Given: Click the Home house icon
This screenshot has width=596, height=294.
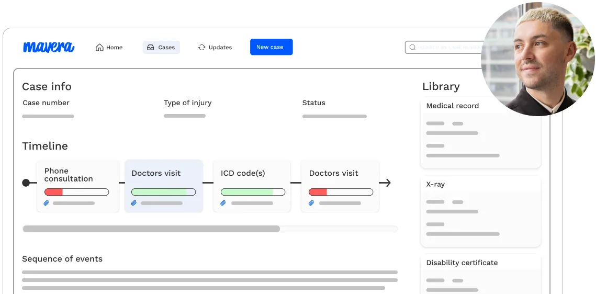Looking at the screenshot, I should tap(99, 48).
